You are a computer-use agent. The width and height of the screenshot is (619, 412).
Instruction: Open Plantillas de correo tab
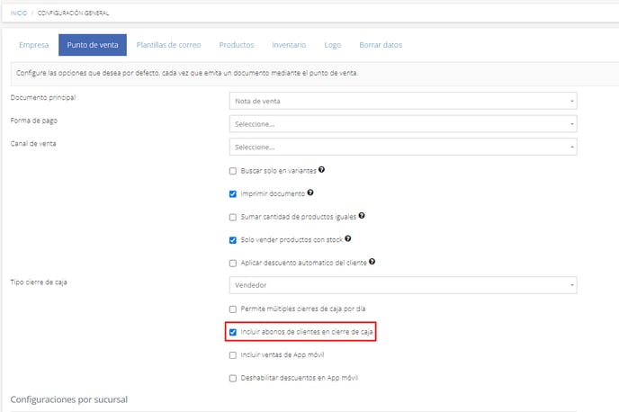pos(168,45)
